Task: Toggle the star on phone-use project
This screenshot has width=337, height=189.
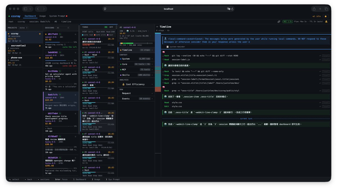Action: coord(40,58)
